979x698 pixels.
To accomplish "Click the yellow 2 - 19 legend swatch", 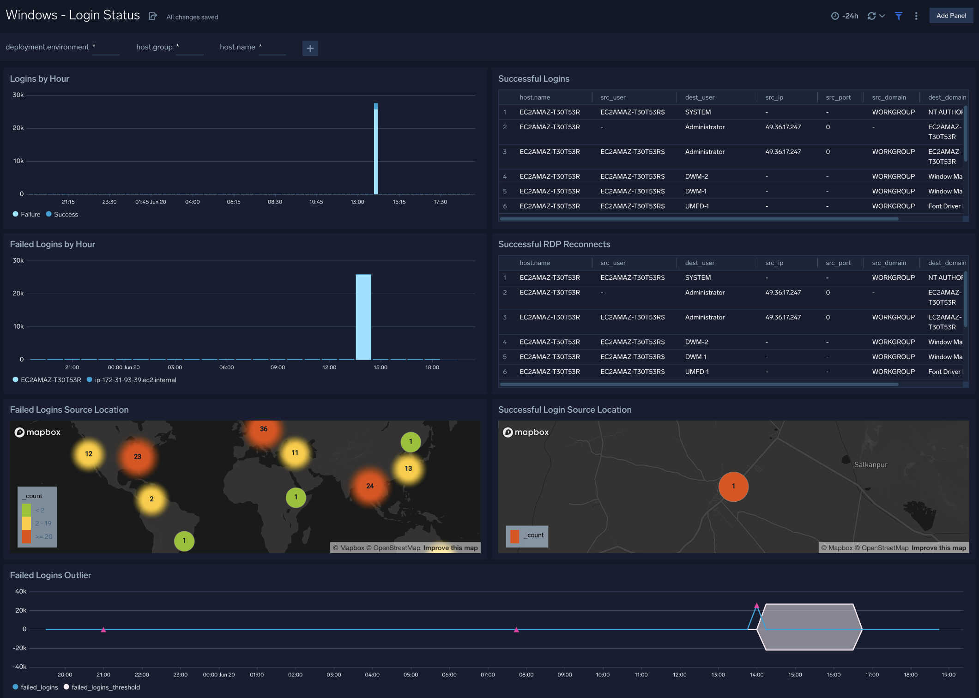I will pos(27,523).
